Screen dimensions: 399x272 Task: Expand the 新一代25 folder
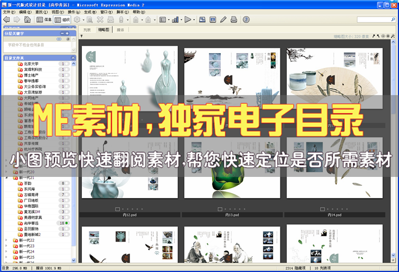coord(6,257)
